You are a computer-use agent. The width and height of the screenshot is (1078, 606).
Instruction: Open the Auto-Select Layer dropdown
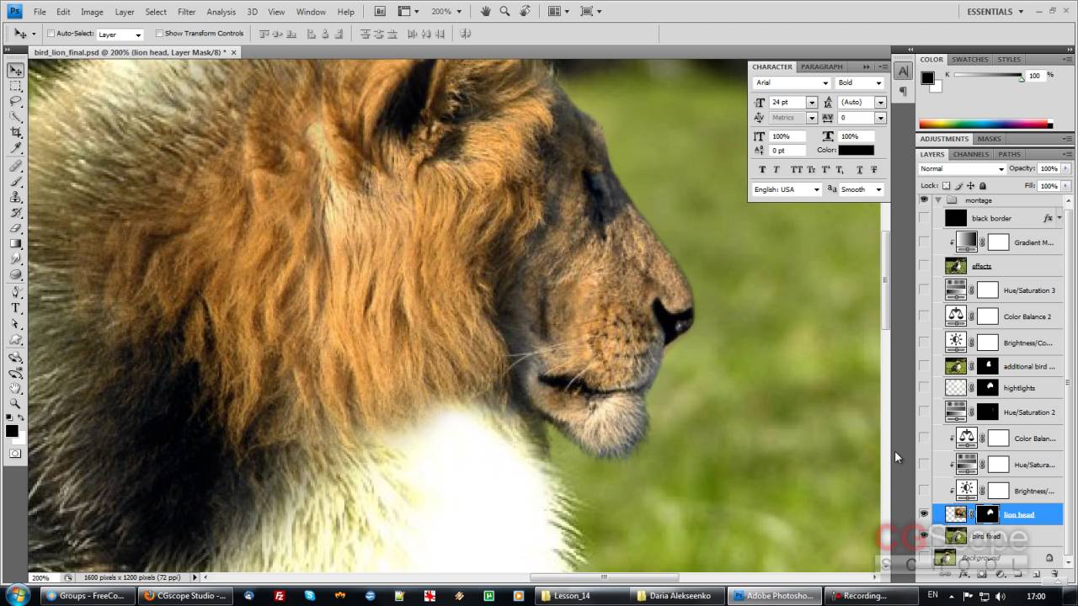coord(120,35)
